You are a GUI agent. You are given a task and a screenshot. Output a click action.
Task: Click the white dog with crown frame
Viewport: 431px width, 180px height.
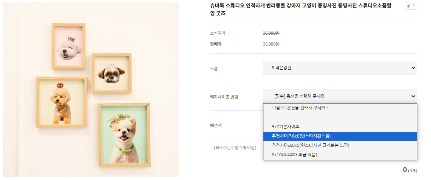[x=69, y=46]
